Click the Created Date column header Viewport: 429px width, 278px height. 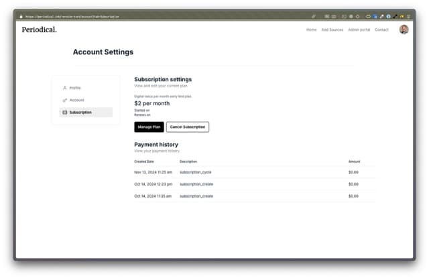(144, 161)
